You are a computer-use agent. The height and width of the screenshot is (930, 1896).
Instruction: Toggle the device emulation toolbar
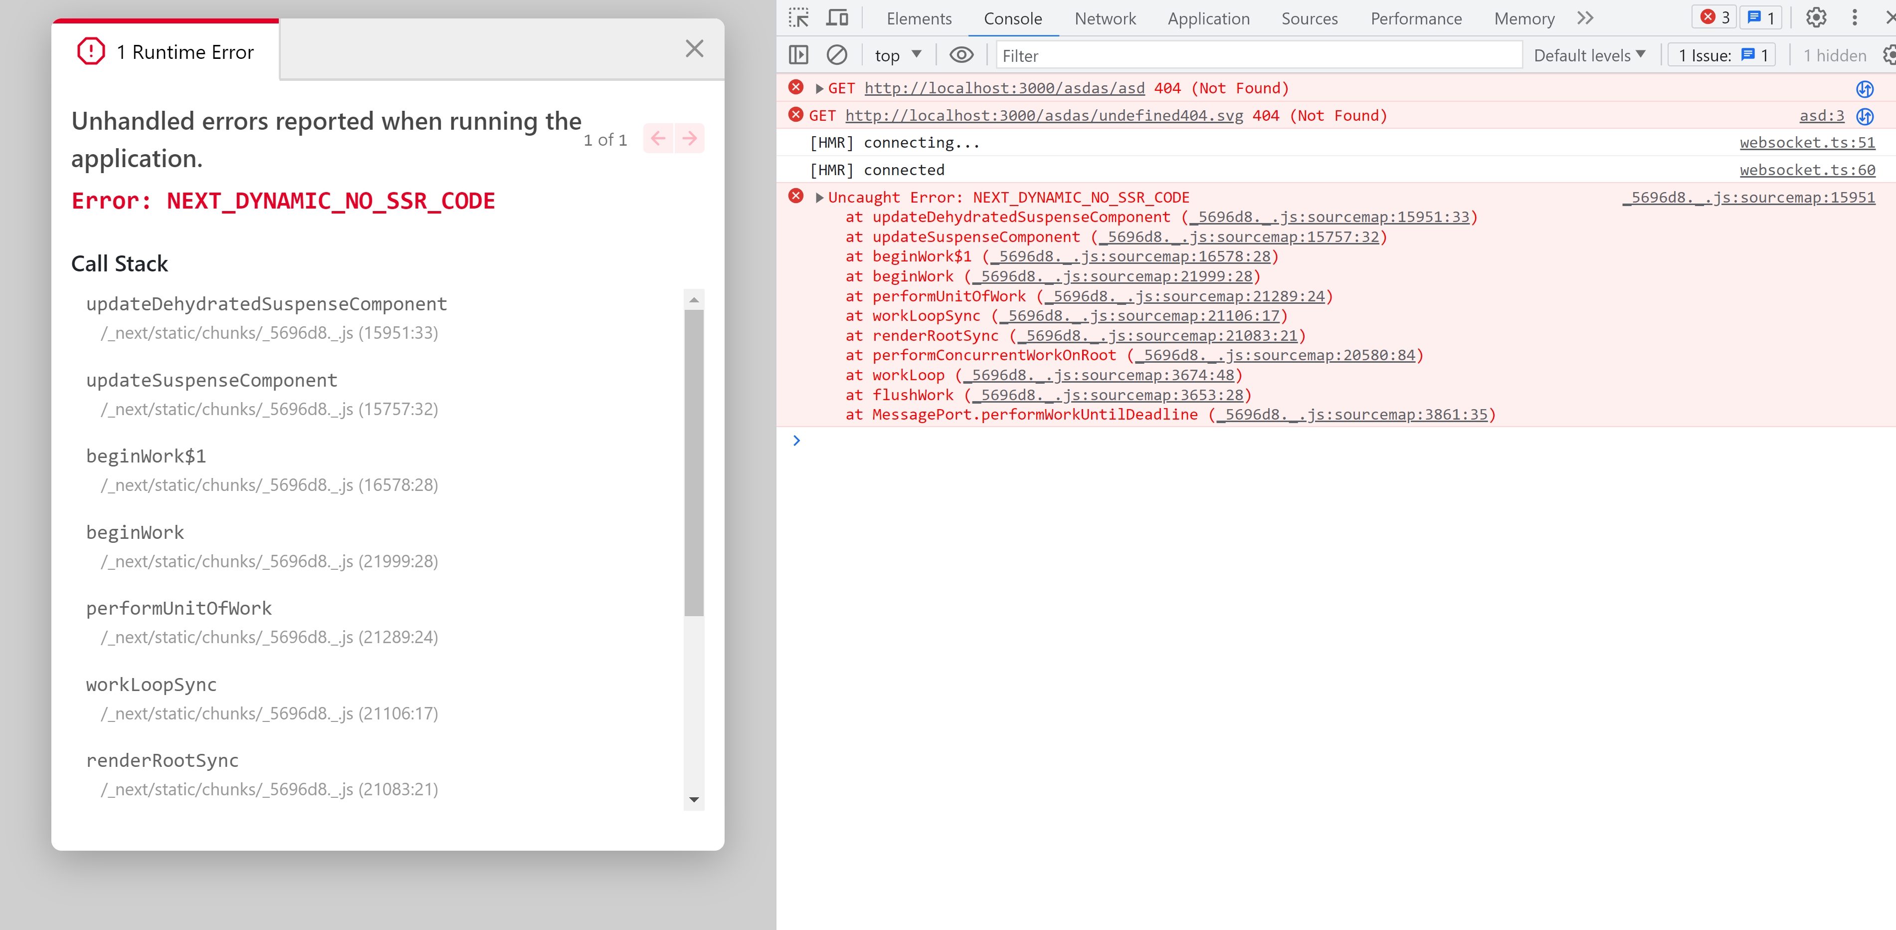tap(837, 17)
